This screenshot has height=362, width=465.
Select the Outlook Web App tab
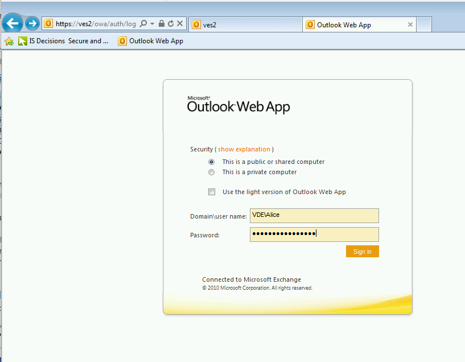[359, 24]
